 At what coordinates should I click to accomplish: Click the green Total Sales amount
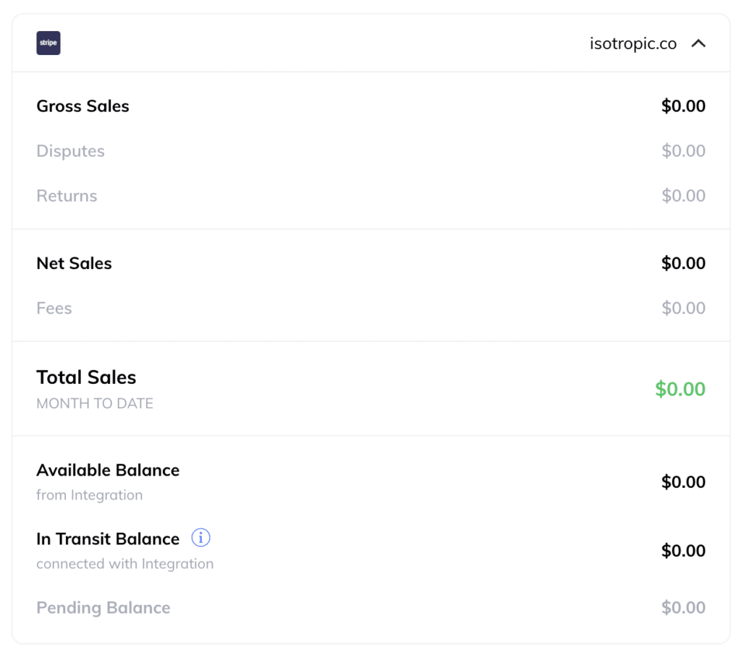pyautogui.click(x=680, y=389)
